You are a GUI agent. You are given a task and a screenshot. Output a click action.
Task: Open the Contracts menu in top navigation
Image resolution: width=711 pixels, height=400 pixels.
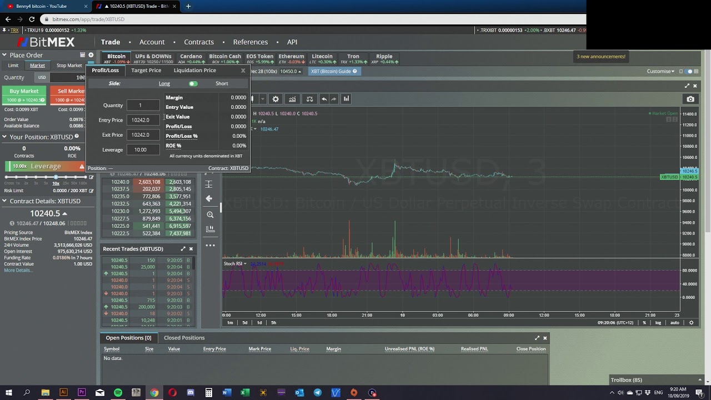point(199,42)
